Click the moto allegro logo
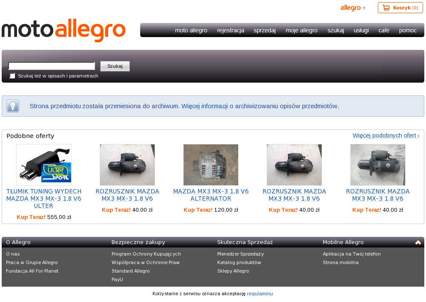This screenshot has height=302, width=426. tap(64, 30)
